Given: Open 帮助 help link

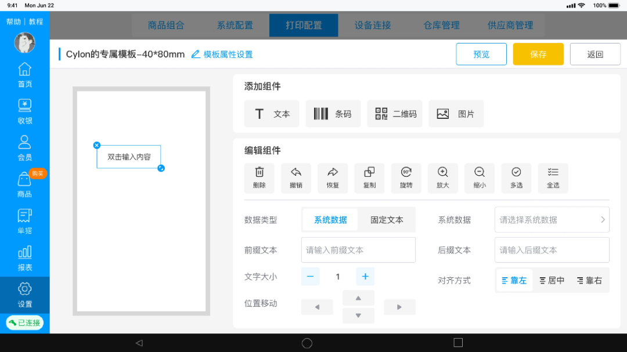Looking at the screenshot, I should [x=13, y=21].
